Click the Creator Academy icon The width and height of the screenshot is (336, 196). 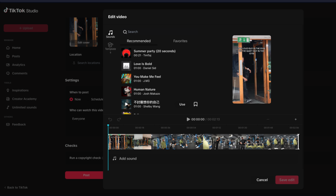click(8, 99)
